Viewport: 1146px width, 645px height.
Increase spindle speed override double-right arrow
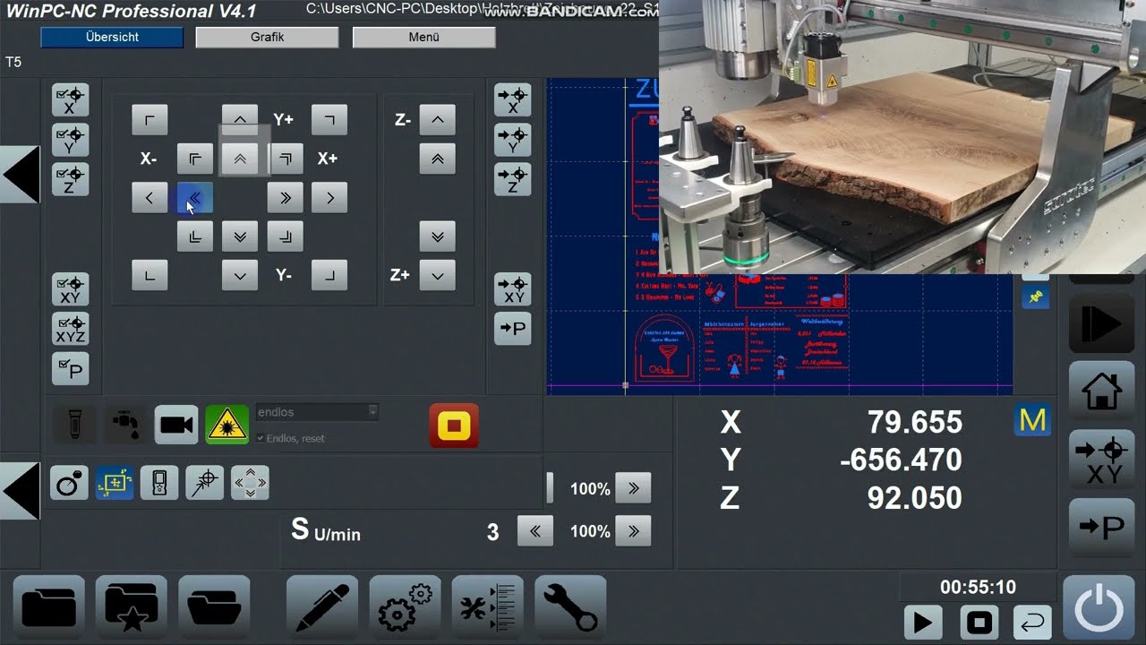coord(633,531)
